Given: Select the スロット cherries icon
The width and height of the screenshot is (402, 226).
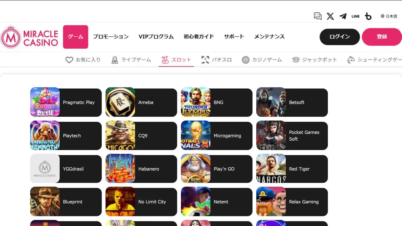Looking at the screenshot, I should (165, 60).
